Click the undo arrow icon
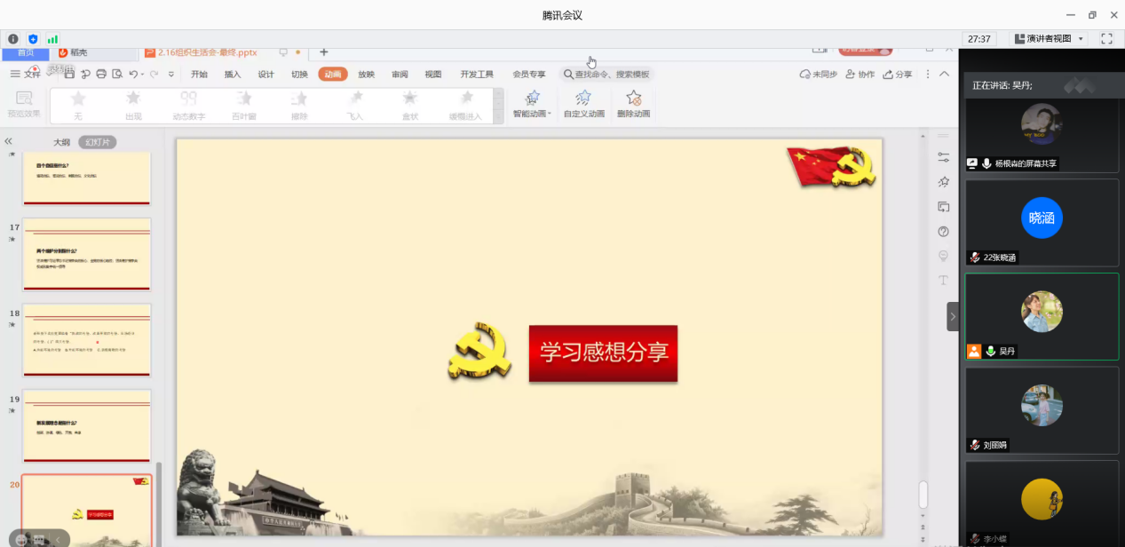Image resolution: width=1125 pixels, height=547 pixels. coord(133,75)
